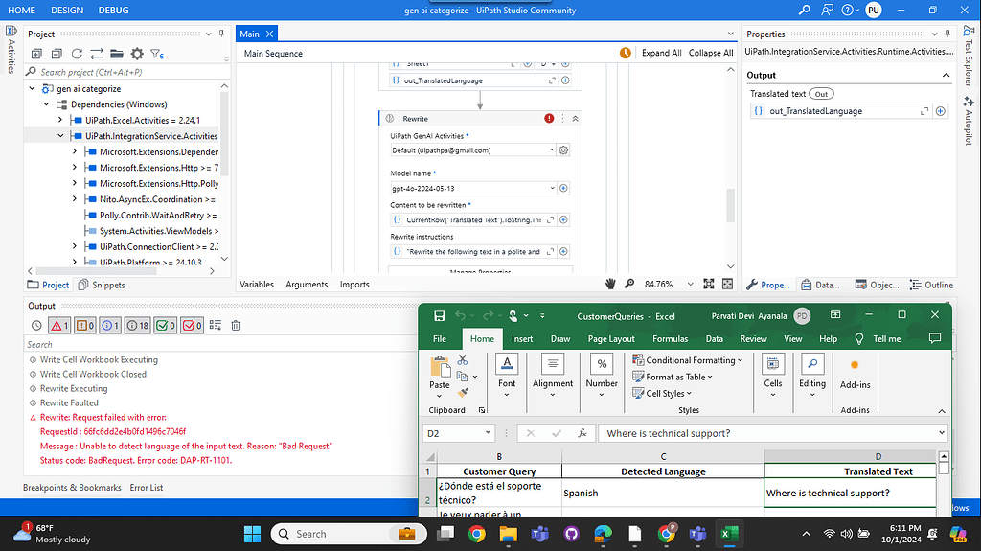Open Model name dropdown gpt-4o-2024-05-13
The image size is (981, 551).
coord(552,189)
